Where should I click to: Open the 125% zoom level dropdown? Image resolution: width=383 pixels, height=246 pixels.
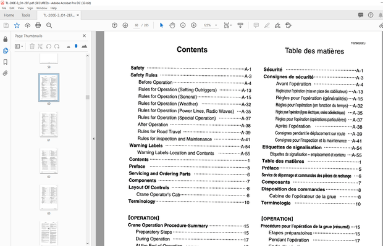tap(216, 25)
